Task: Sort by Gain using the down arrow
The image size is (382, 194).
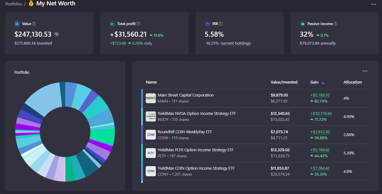Action: 323,83
